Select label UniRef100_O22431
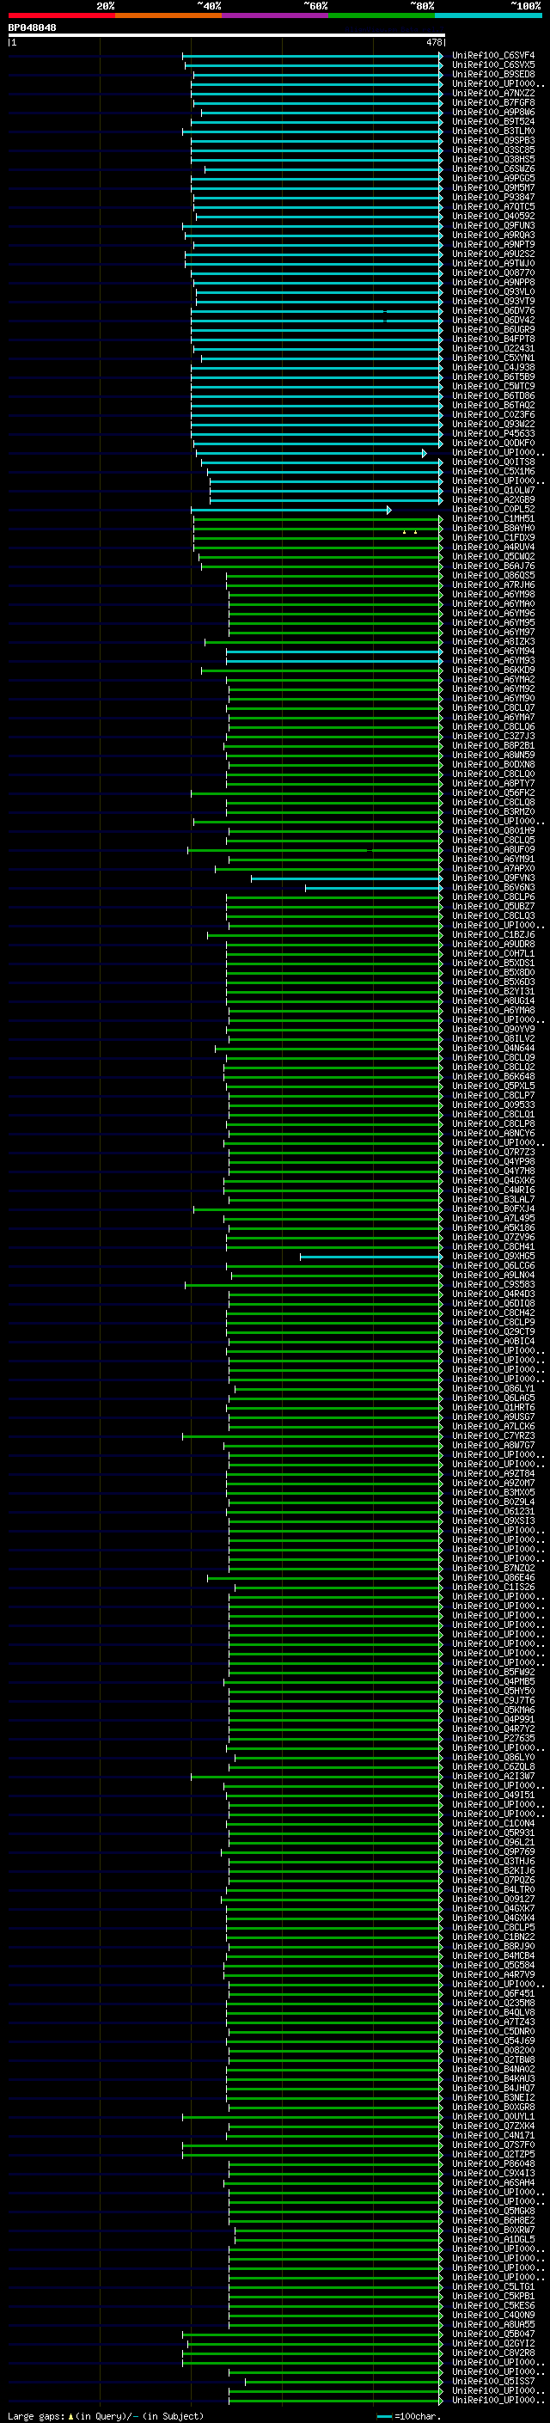550x2423 pixels. 493,349
